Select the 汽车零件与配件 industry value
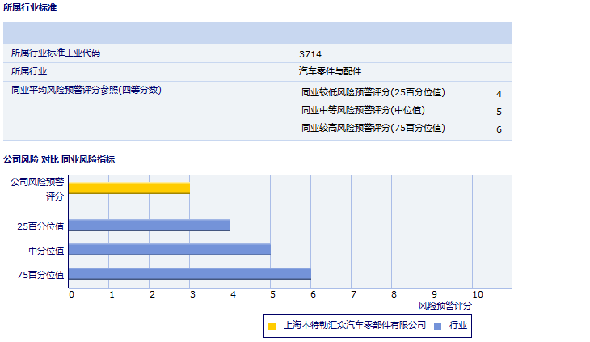This screenshot has width=590, height=342. [331, 72]
